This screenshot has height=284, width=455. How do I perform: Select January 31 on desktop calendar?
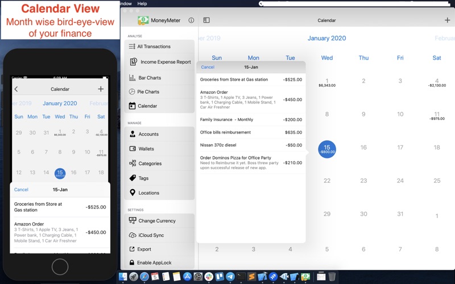(x=400, y=214)
